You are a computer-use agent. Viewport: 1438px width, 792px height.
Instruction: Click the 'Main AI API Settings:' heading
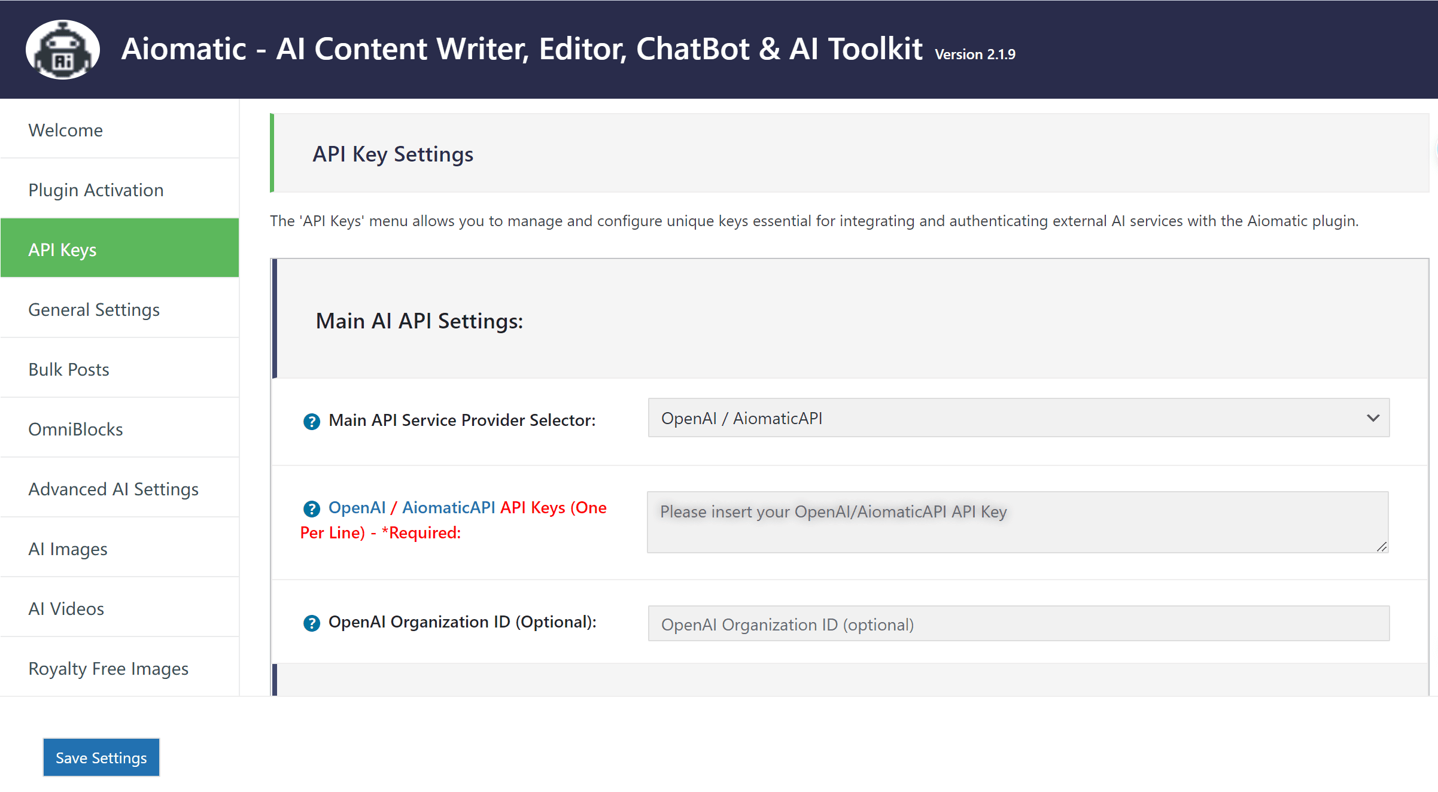tap(419, 321)
